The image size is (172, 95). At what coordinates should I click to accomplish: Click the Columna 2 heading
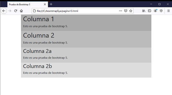39,35
